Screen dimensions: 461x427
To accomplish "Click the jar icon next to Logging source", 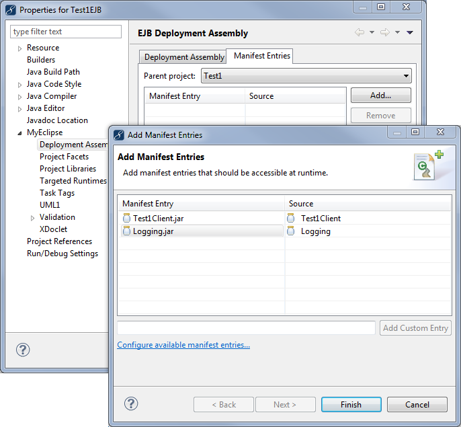I will pos(291,231).
